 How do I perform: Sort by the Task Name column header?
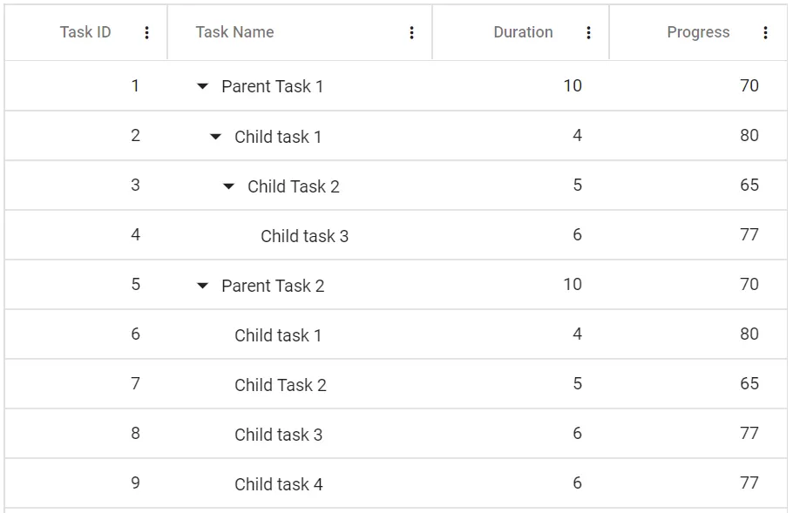point(235,32)
